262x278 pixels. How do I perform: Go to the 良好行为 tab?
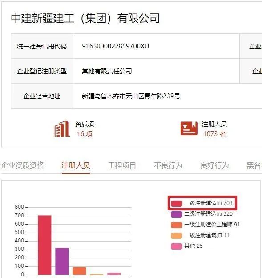[x=214, y=165]
